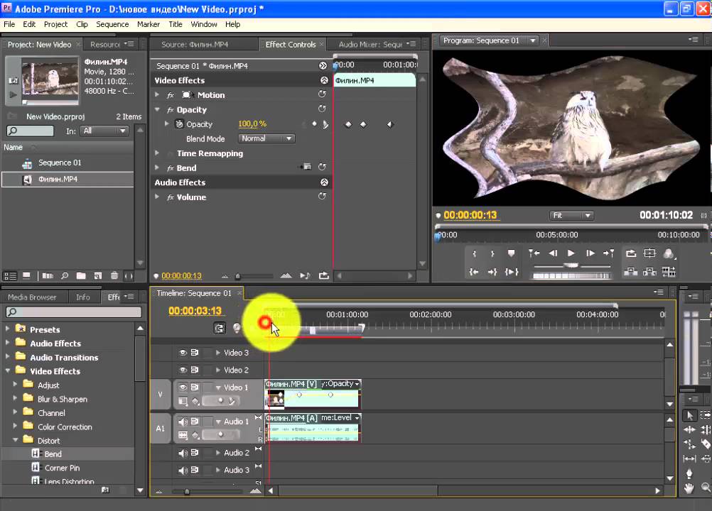Go to In point in Program monitor
Image resolution: width=712 pixels, height=511 pixels.
click(x=474, y=272)
